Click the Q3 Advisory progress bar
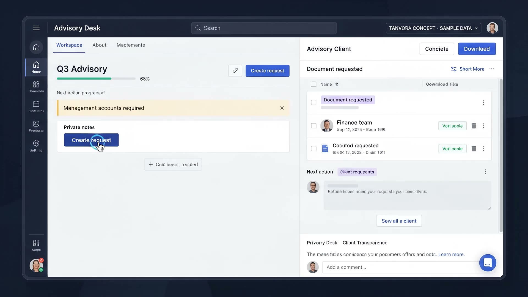This screenshot has height=297, width=528. (96, 79)
